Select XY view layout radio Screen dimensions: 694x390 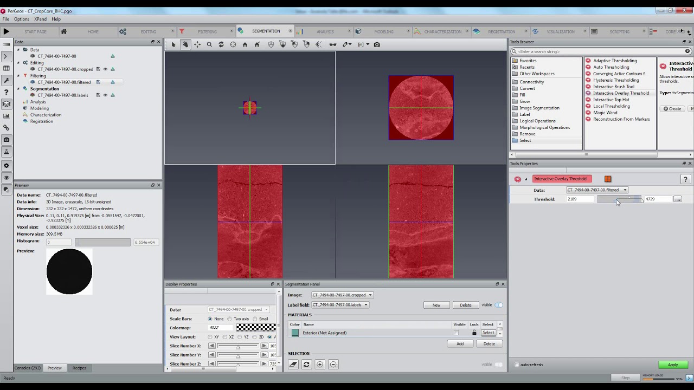[210, 337]
